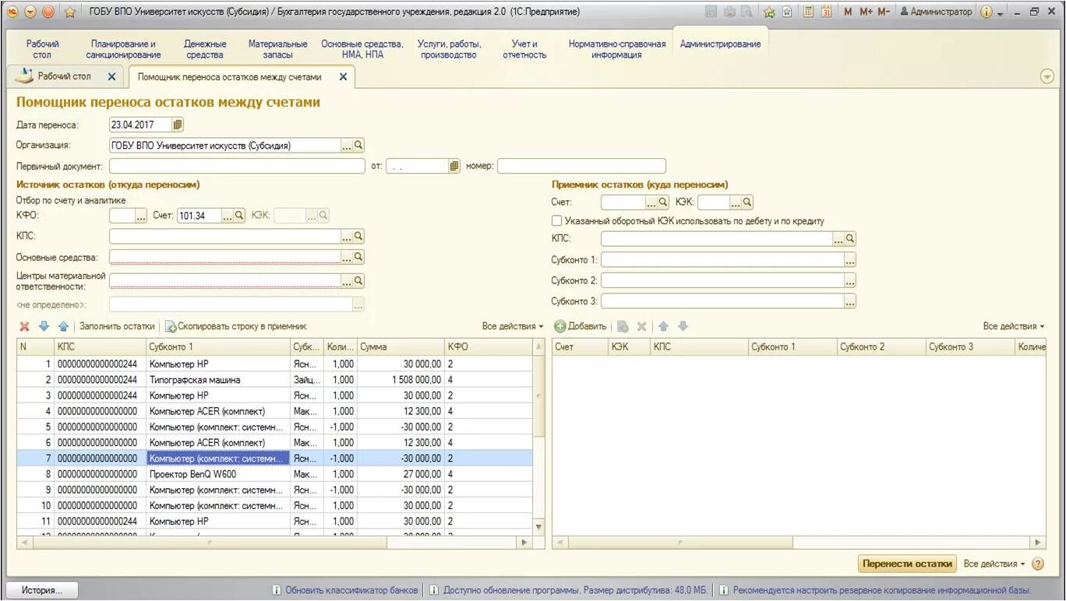Open the calendar icon in title bar
The width and height of the screenshot is (1066, 601).
pyautogui.click(x=827, y=12)
